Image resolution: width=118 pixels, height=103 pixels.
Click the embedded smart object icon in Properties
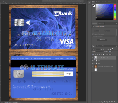coord(93,26)
